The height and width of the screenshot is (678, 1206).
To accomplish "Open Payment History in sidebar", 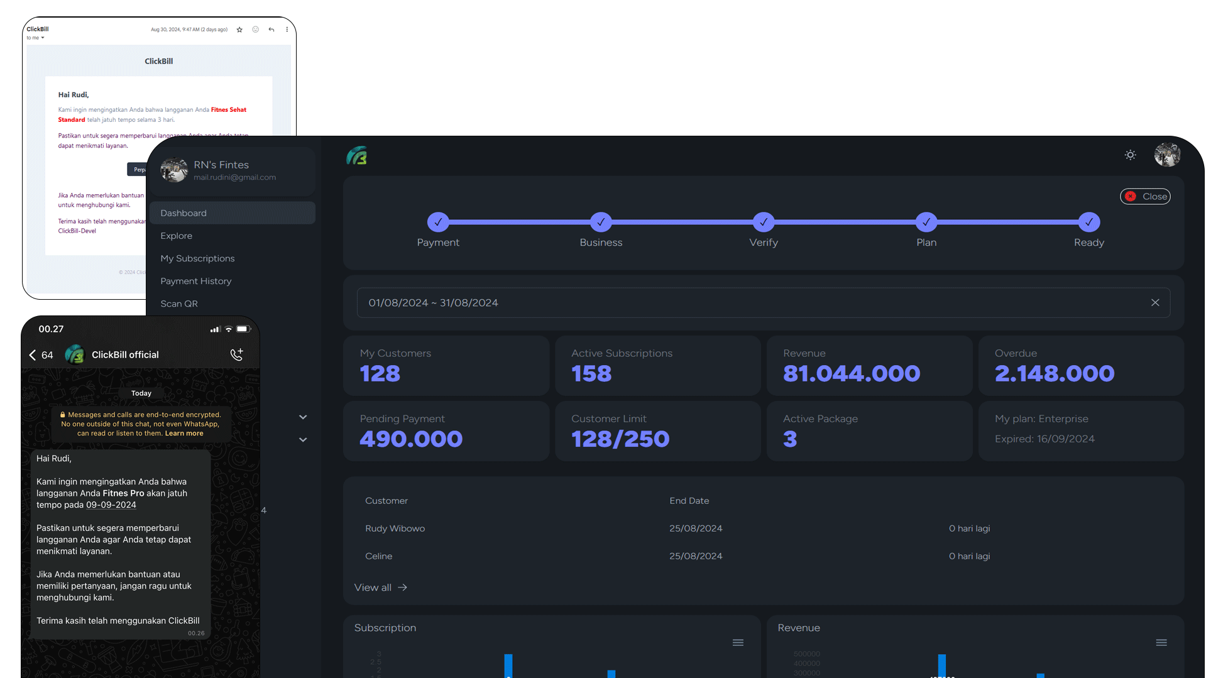I will pos(232,281).
